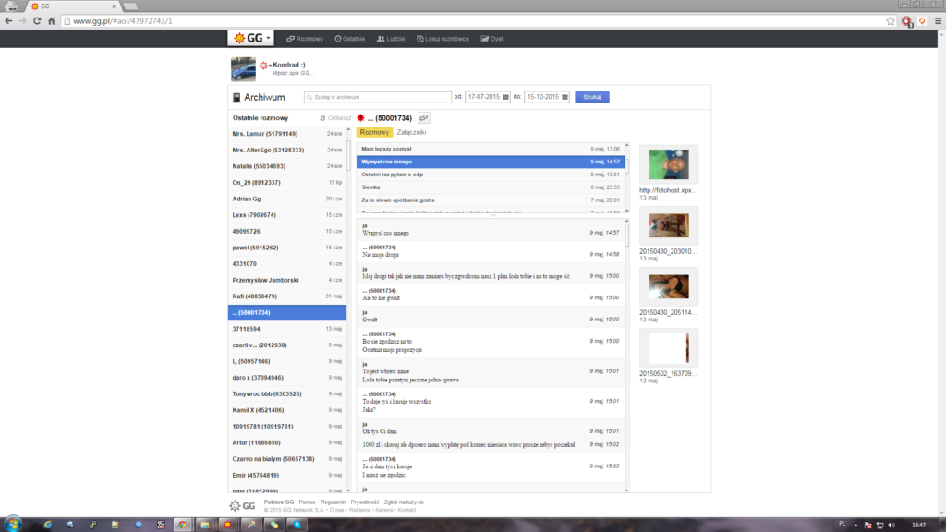Open attachment thumbnail 20150502_163709
Image resolution: width=946 pixels, height=532 pixels.
pyautogui.click(x=669, y=348)
